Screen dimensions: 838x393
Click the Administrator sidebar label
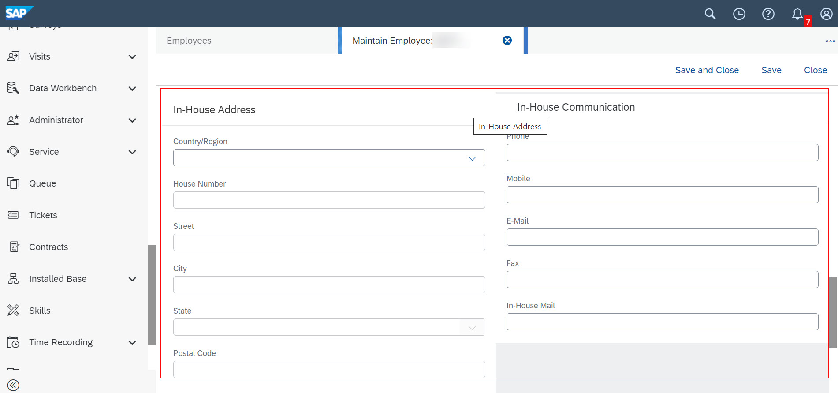pos(56,120)
